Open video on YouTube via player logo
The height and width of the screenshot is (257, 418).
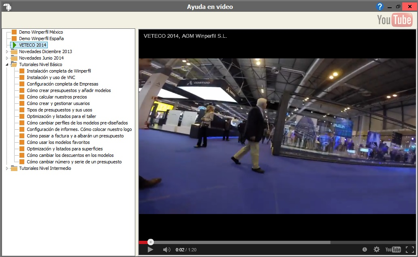(393, 250)
